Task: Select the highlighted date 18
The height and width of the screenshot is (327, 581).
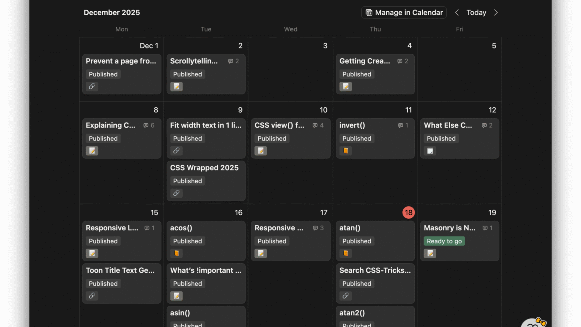Action: [408, 213]
